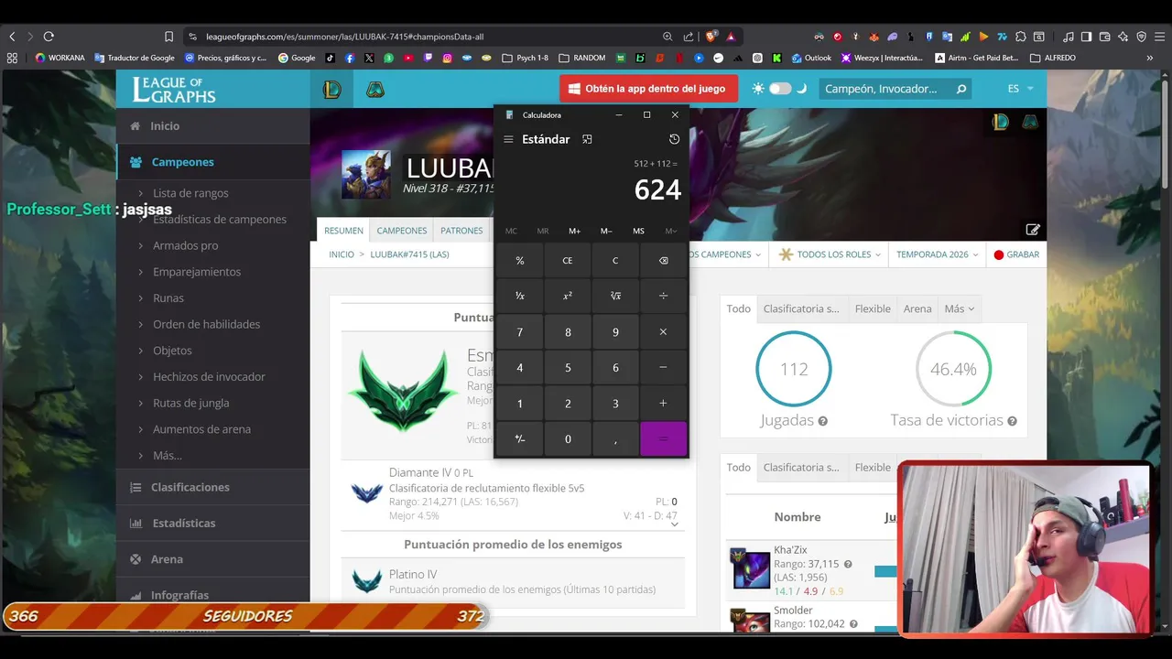Screen dimensions: 1172x659
Task: Open the Kick bookmark icon
Action: [x=776, y=58]
